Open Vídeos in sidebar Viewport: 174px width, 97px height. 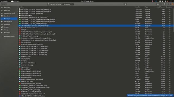[x=6, y=30]
